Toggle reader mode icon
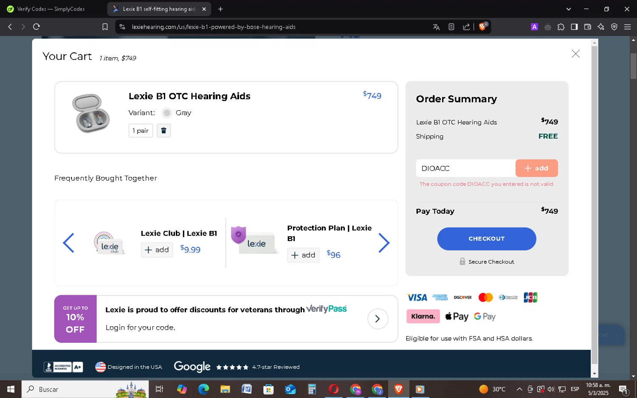 [x=451, y=27]
